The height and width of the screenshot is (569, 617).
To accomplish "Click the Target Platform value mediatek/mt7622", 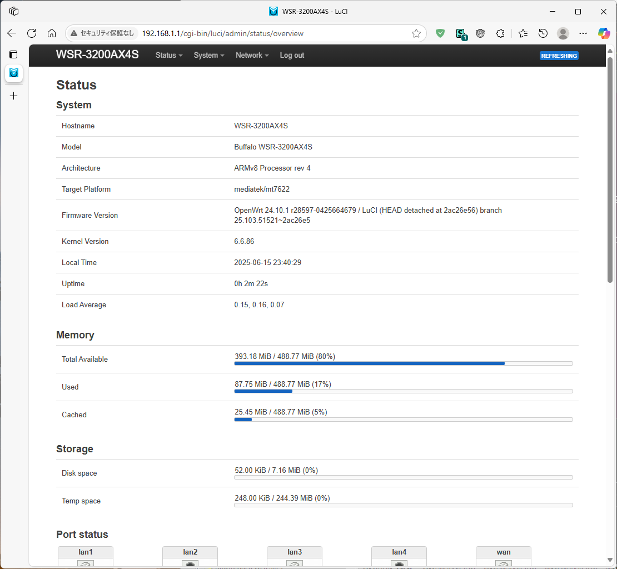I will [x=262, y=189].
